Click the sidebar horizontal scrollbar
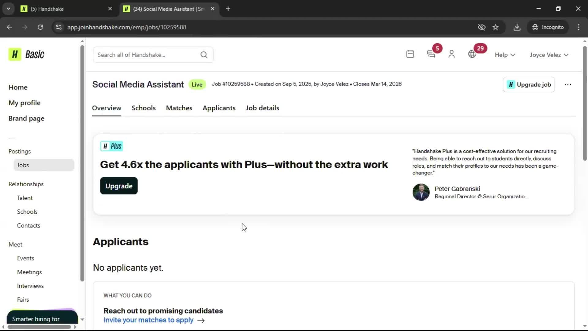The image size is (588, 331). coord(39,327)
